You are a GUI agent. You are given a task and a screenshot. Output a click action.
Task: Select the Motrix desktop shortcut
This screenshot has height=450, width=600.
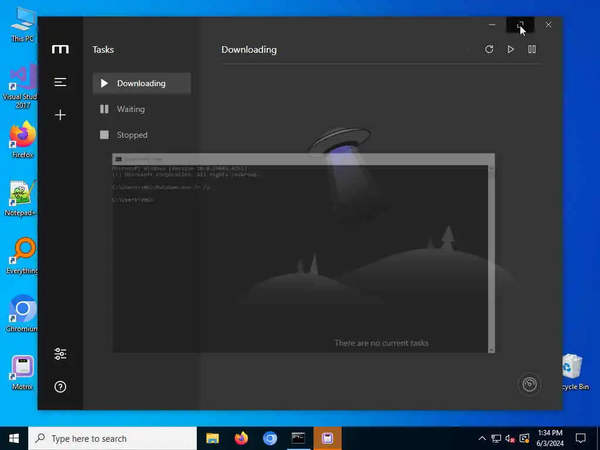click(x=22, y=372)
